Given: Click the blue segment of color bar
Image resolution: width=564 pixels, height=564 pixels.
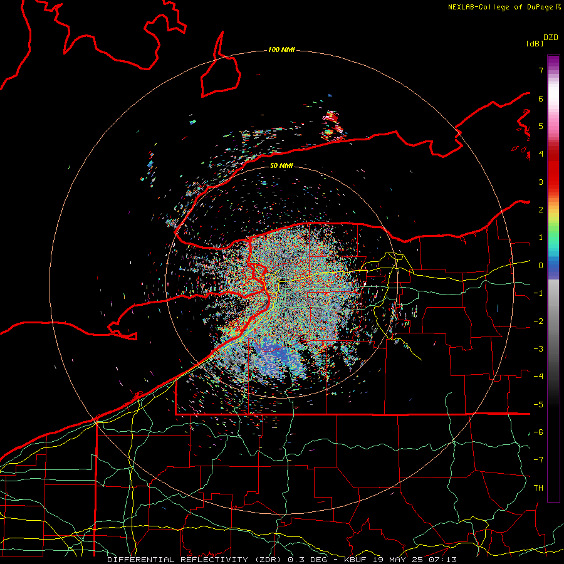Looking at the screenshot, I should pos(553,268).
